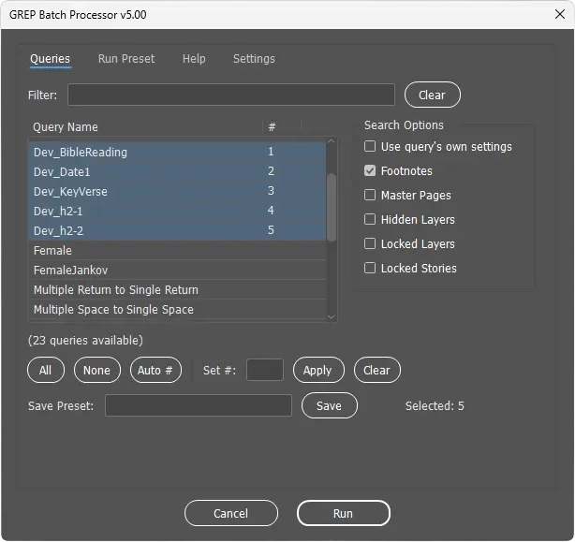This screenshot has height=542, width=575.
Task: Clear the filter field with Clear button
Action: [432, 95]
